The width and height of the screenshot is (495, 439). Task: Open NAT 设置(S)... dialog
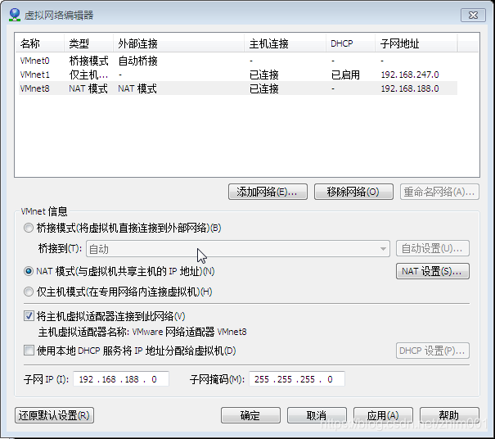coord(433,271)
